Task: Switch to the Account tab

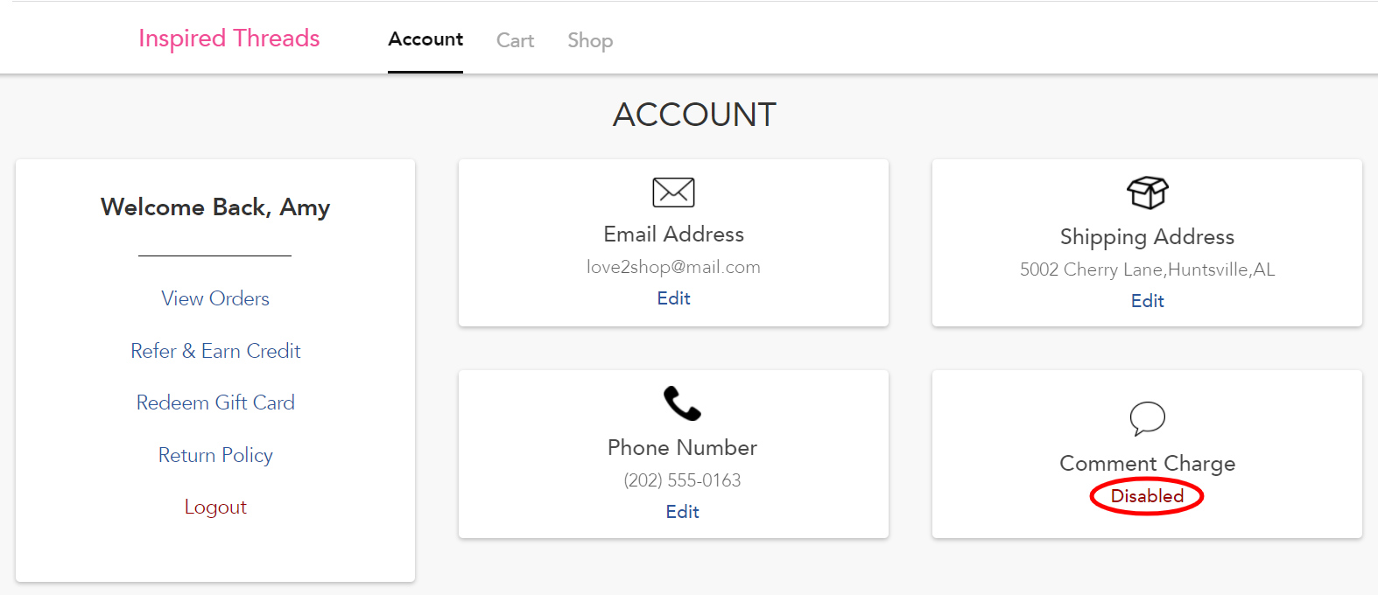Action: [x=425, y=39]
